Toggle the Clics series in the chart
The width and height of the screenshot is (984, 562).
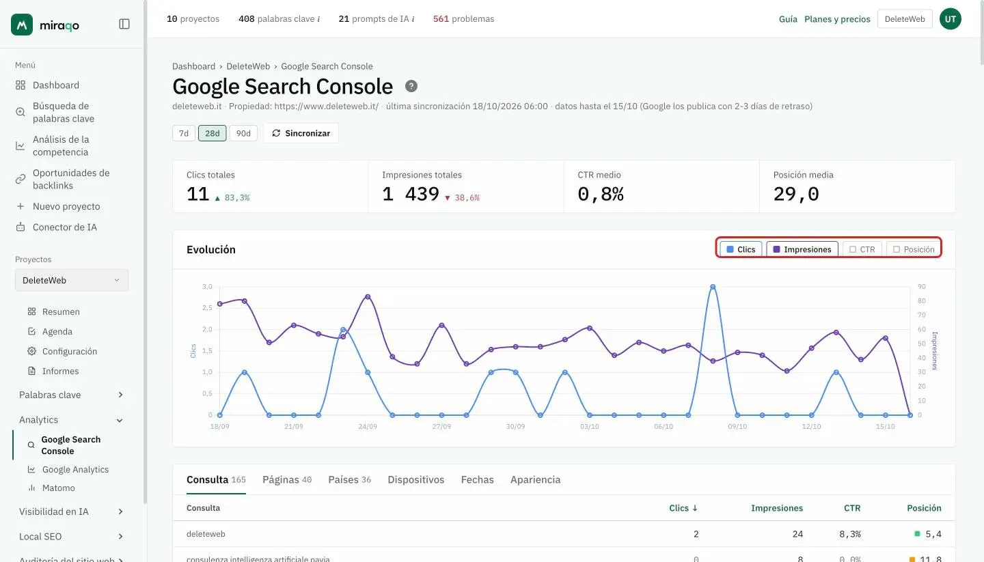coord(741,249)
